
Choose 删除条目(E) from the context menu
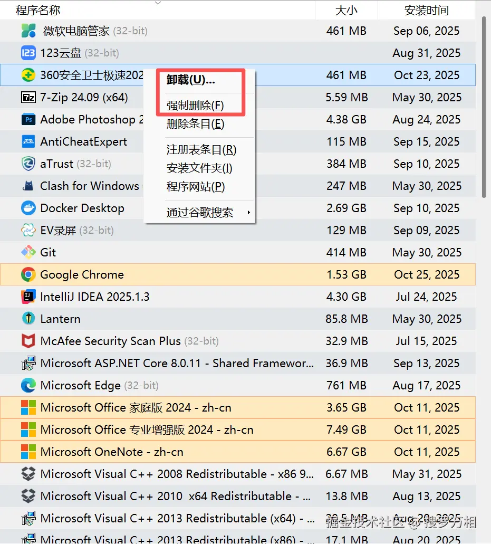[199, 124]
